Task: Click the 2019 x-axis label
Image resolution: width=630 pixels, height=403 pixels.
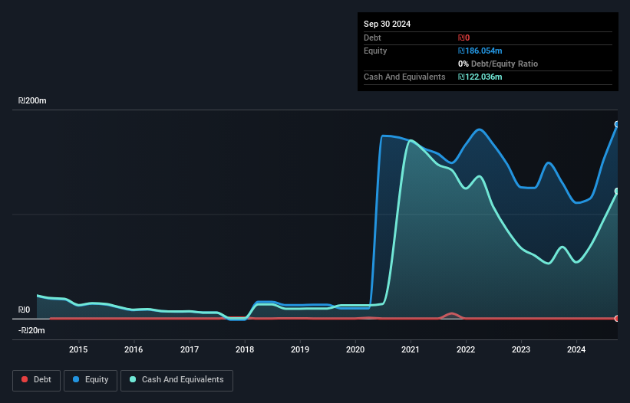Action: point(300,349)
